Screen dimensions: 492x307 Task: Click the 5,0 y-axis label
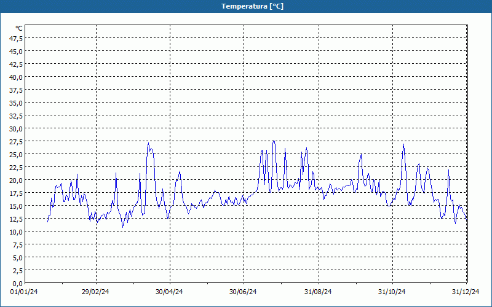coord(18,258)
